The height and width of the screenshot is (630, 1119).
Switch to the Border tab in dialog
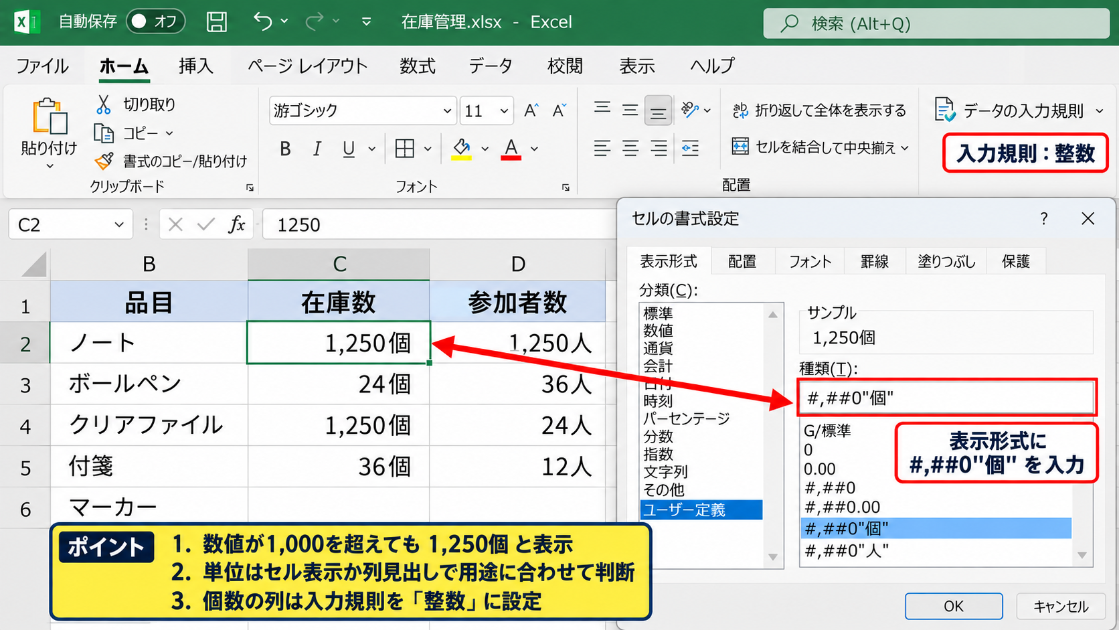875,261
